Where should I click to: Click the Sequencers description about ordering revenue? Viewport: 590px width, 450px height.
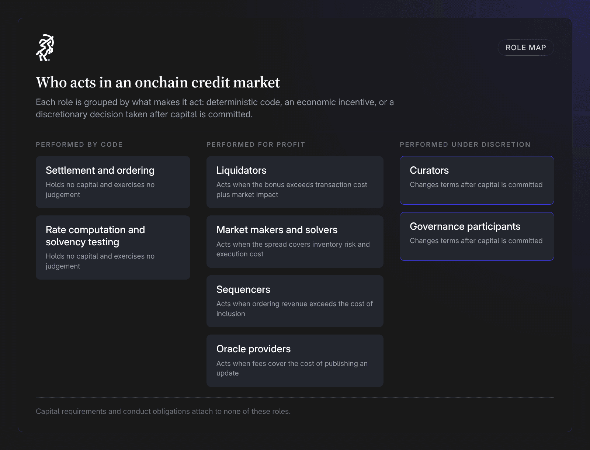[295, 309]
